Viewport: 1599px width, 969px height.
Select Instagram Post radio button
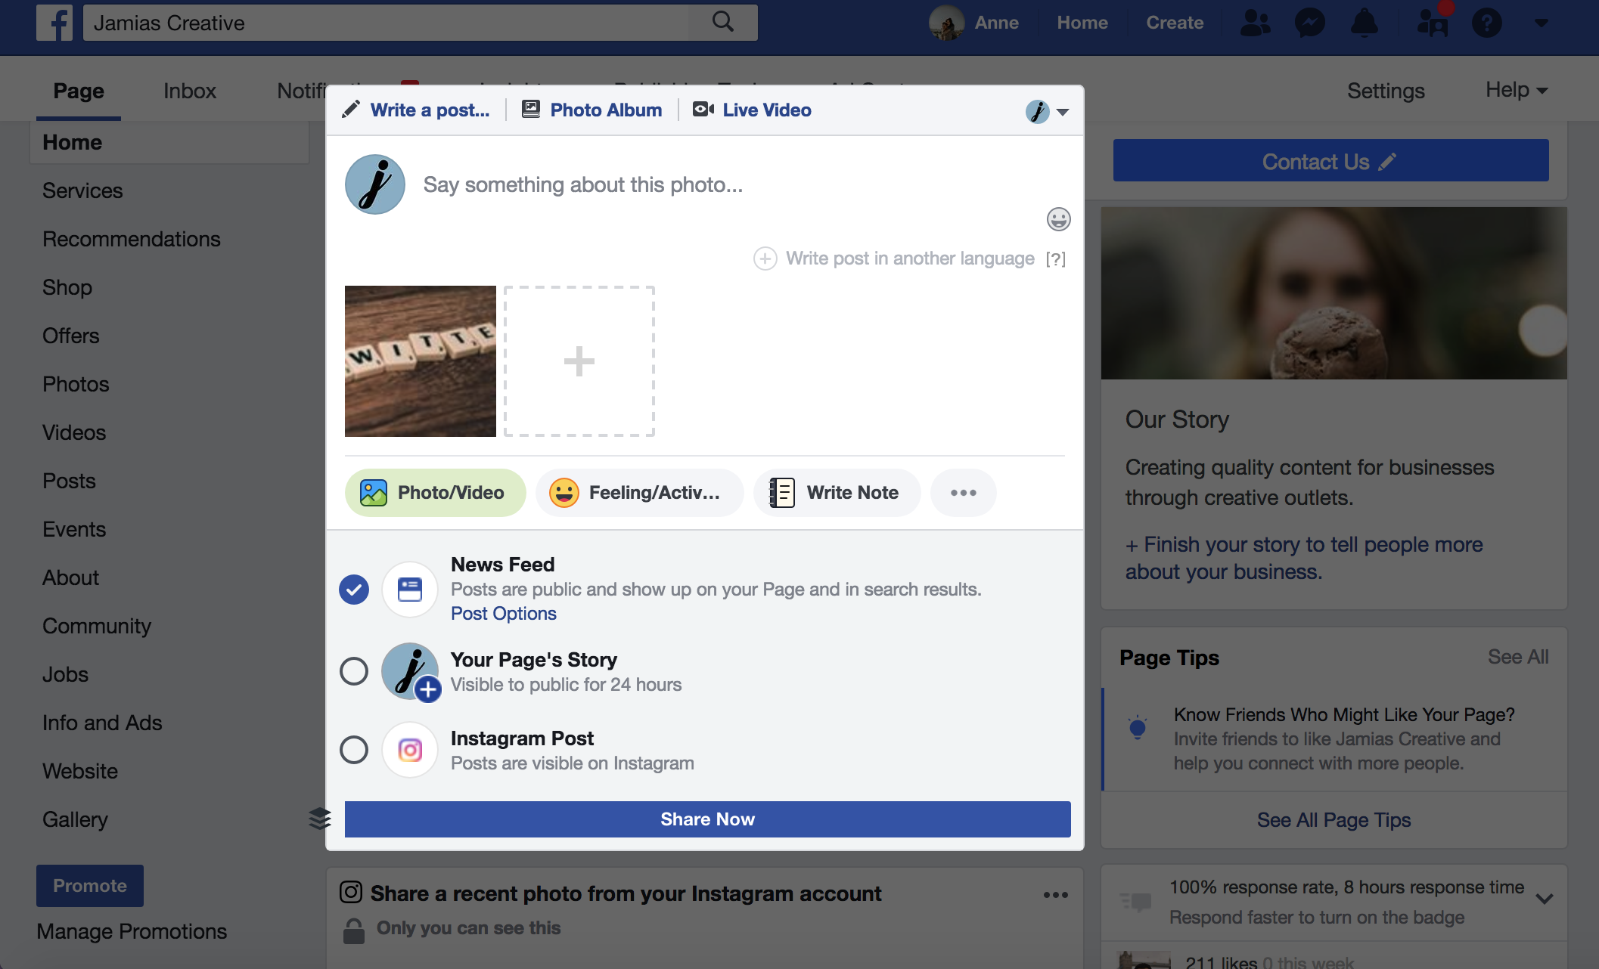click(354, 750)
